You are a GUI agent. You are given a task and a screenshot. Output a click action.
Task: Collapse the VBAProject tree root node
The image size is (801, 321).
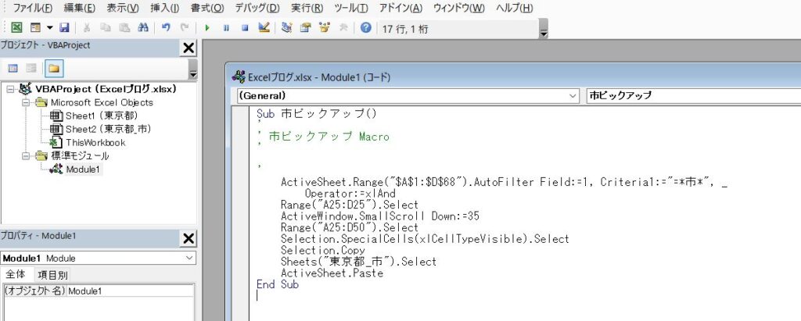(10, 89)
